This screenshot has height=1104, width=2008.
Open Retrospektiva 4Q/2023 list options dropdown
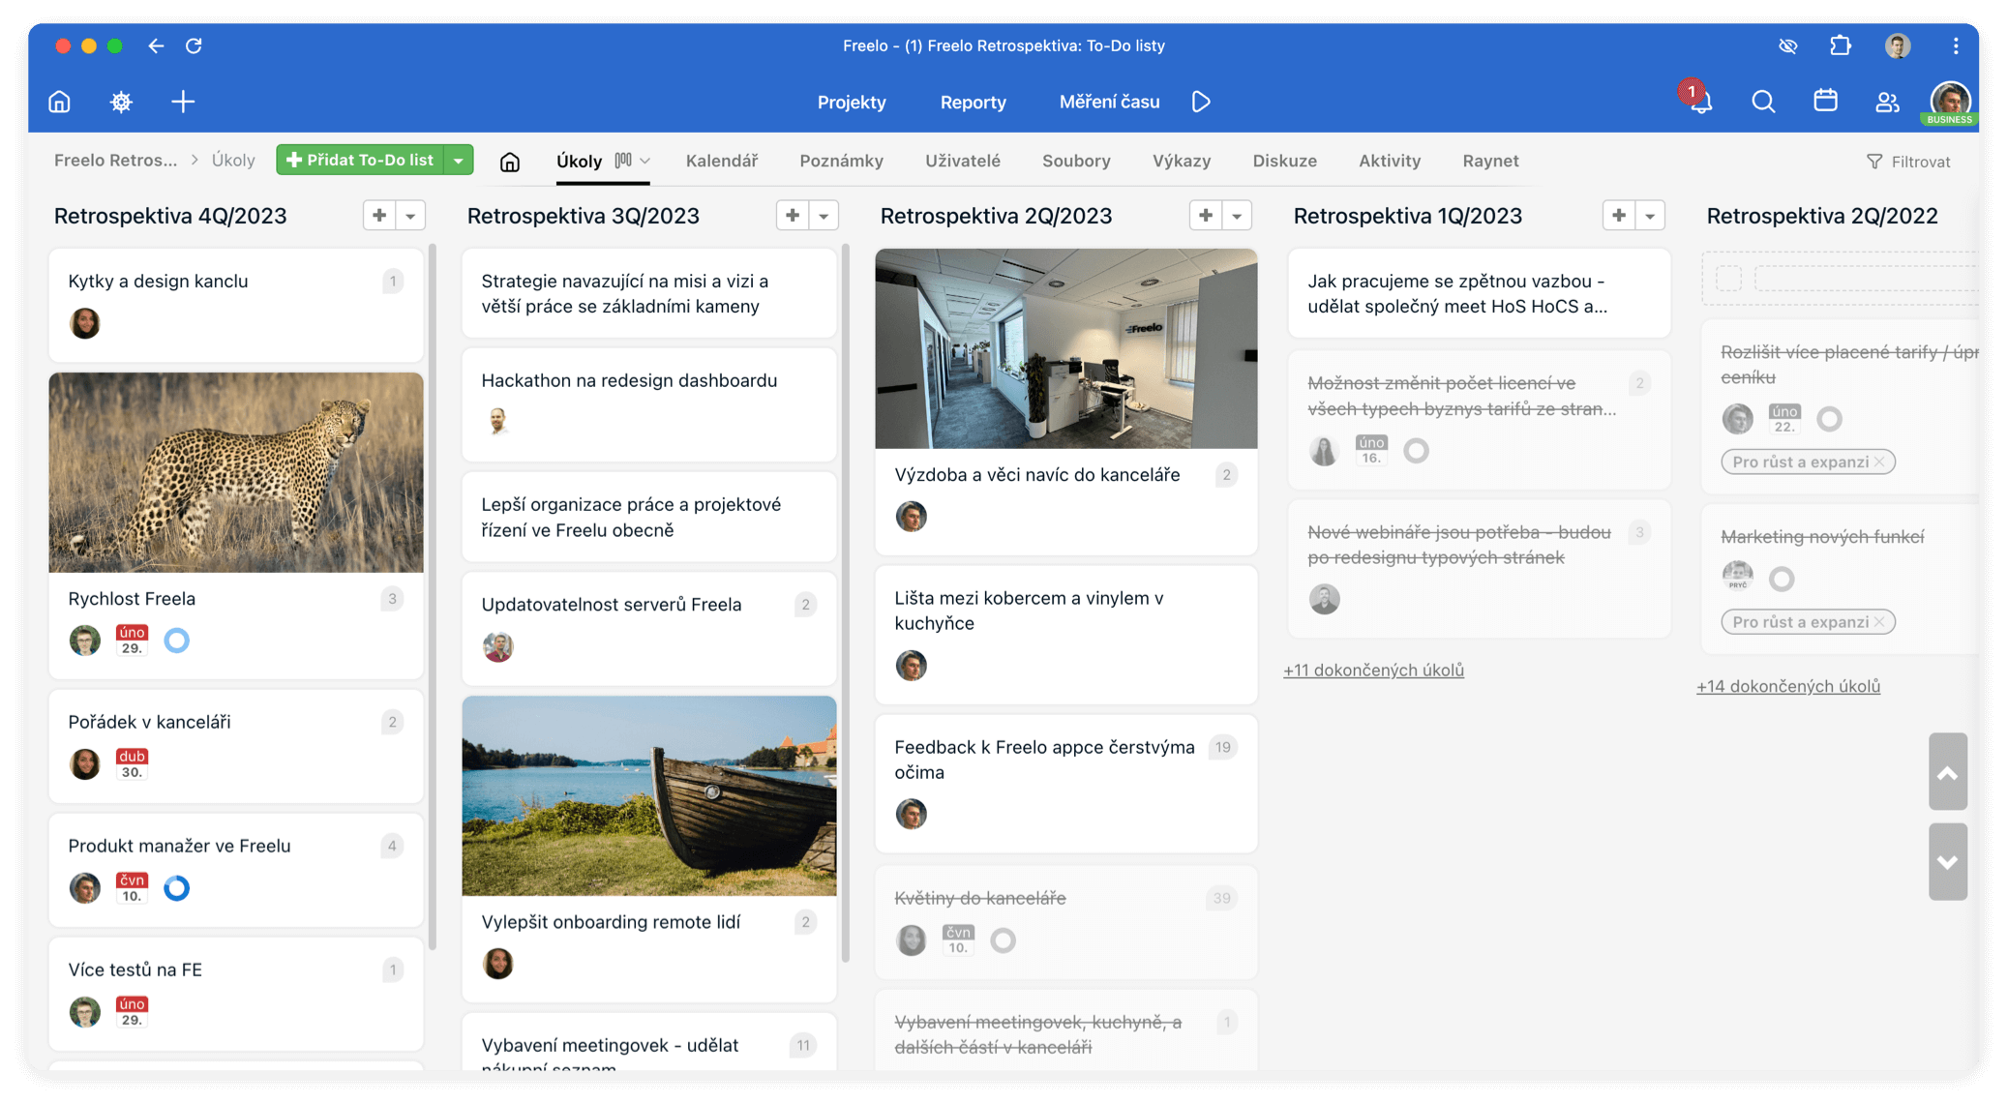[410, 216]
